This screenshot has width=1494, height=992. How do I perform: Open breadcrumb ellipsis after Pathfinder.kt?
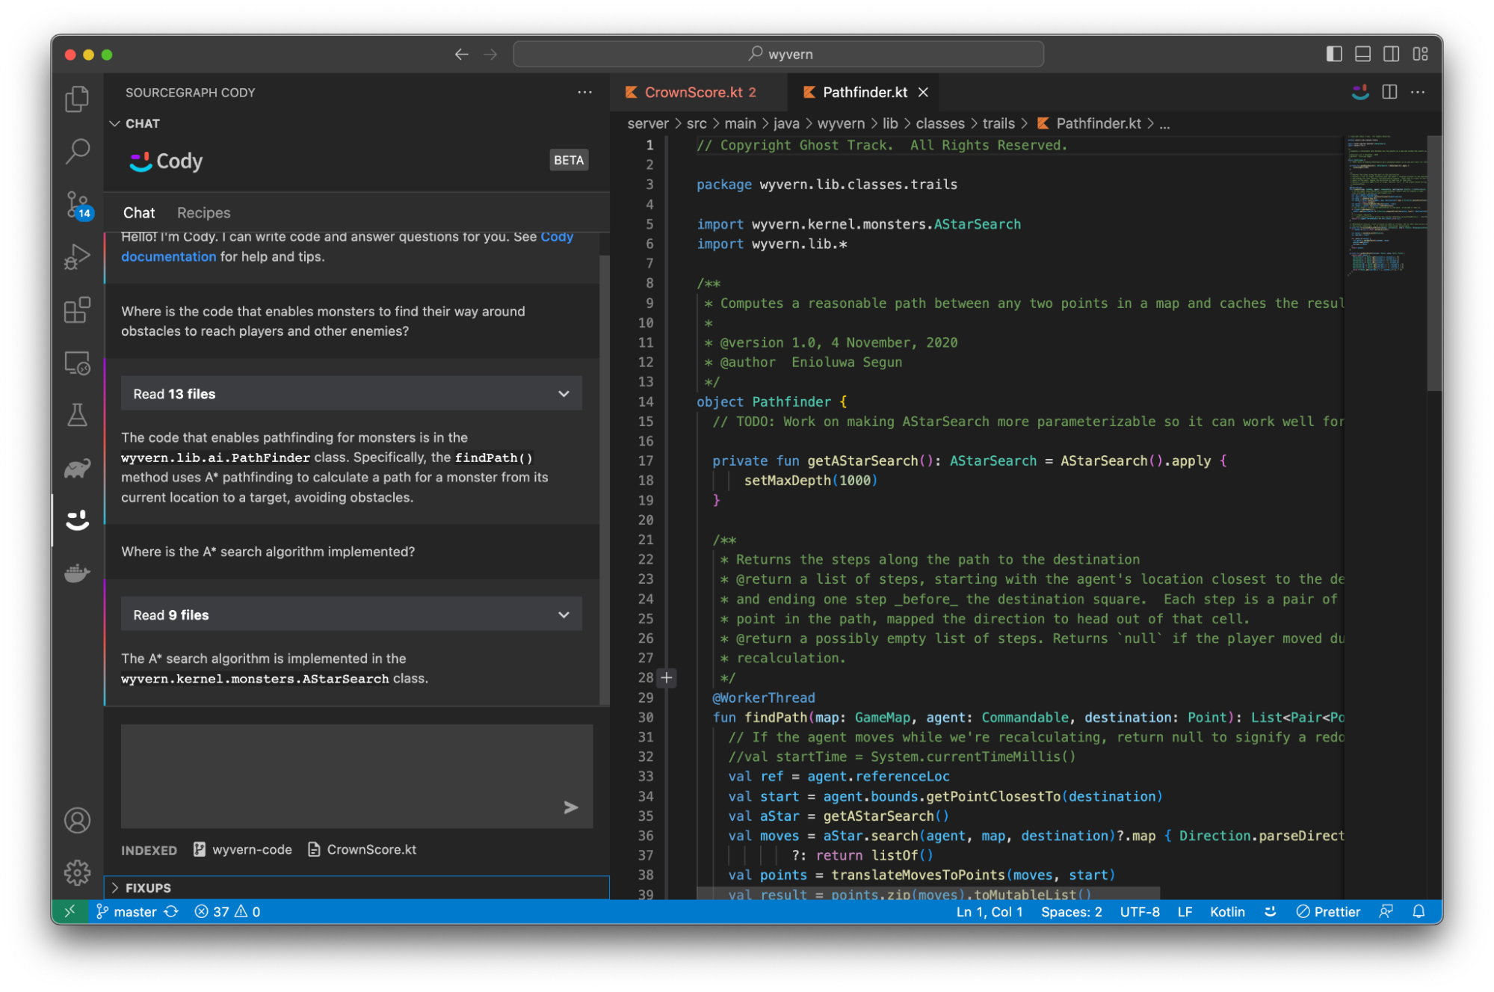tap(1164, 124)
